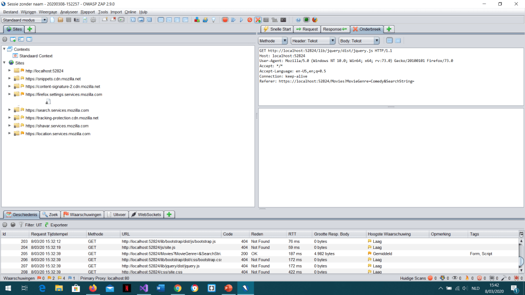Click the history filter funnel icon
The image size is (525, 295).
point(21,225)
